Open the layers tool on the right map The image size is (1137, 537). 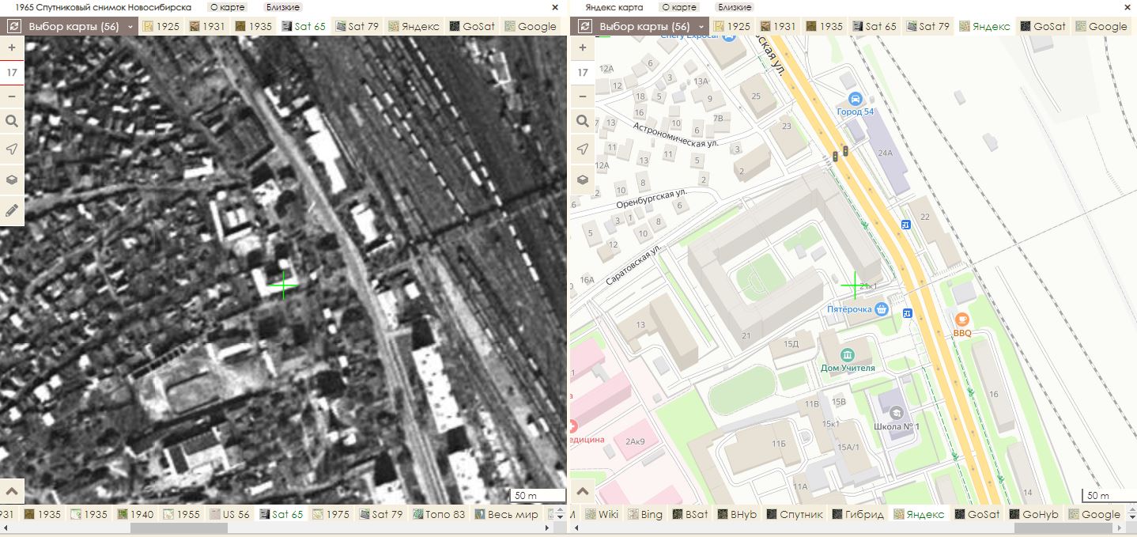[583, 180]
